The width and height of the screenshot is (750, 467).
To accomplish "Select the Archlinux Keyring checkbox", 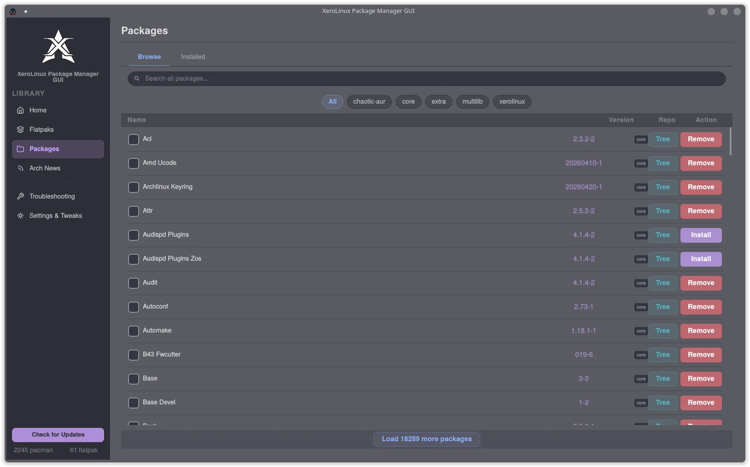I will coord(134,187).
